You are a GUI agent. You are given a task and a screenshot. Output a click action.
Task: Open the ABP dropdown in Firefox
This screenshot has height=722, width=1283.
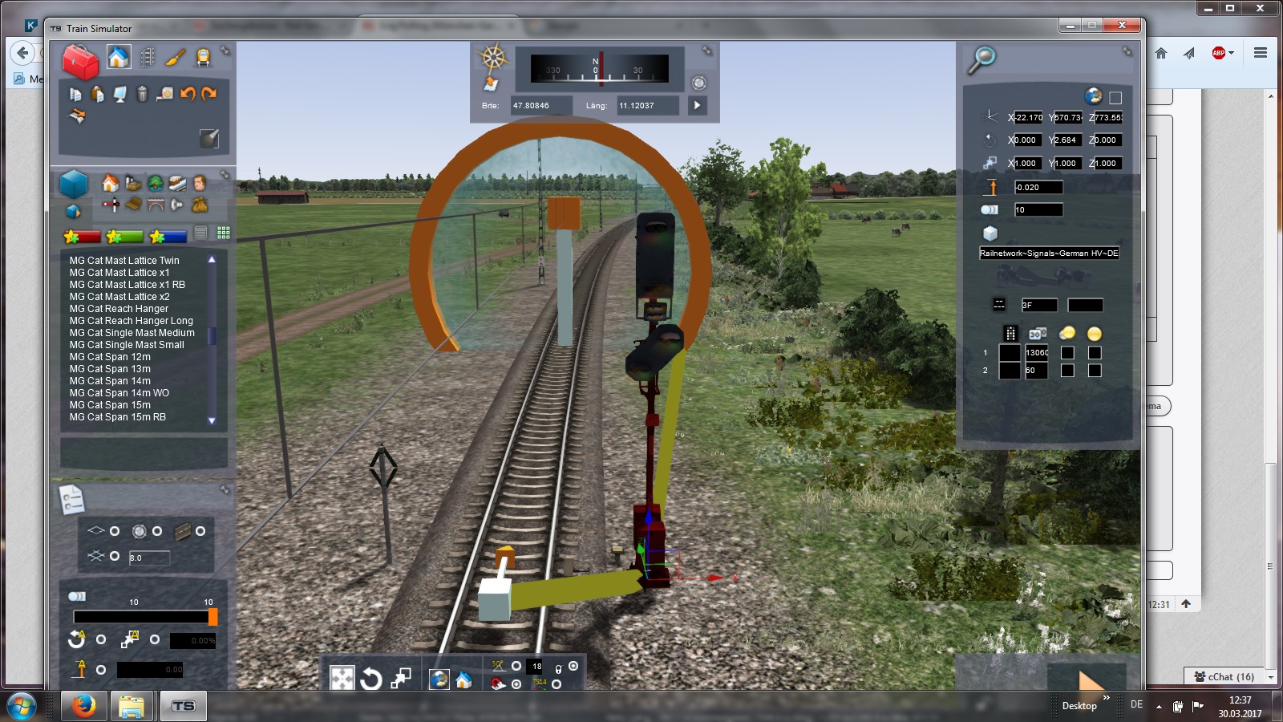click(x=1222, y=53)
